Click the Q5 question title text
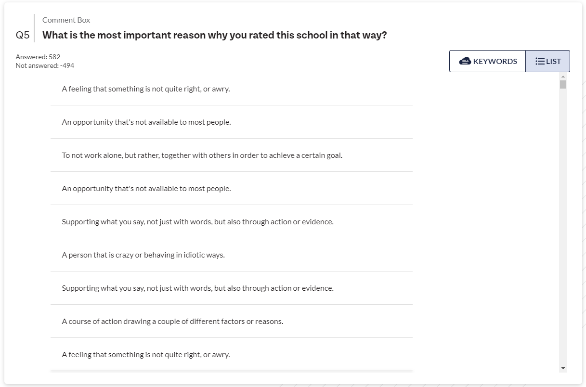586x387 pixels. coord(215,35)
